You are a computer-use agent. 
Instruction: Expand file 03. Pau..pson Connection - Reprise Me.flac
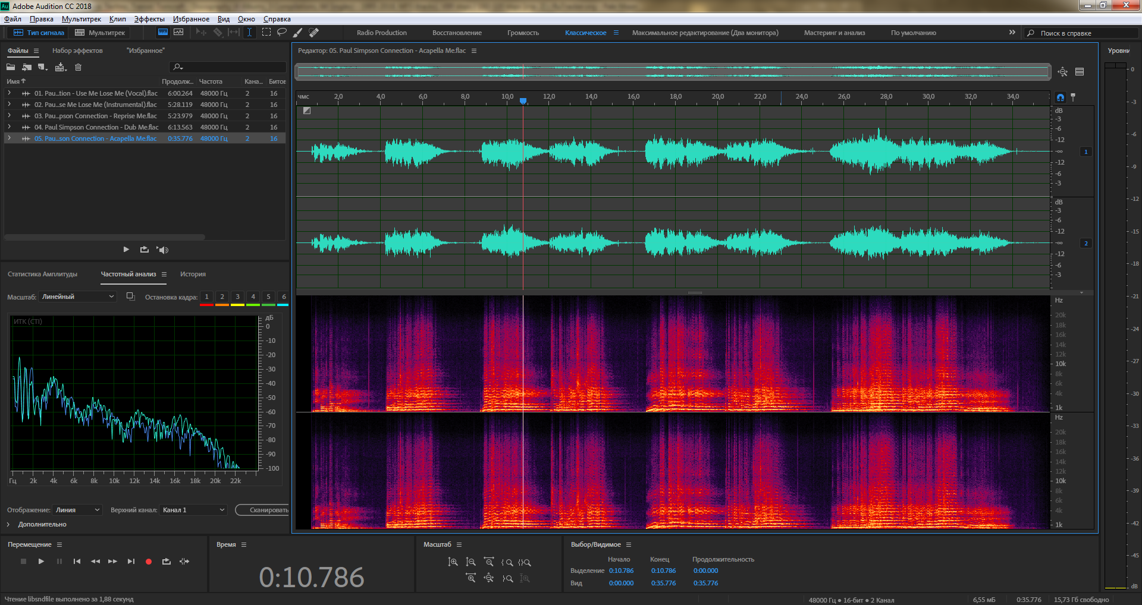pos(9,116)
